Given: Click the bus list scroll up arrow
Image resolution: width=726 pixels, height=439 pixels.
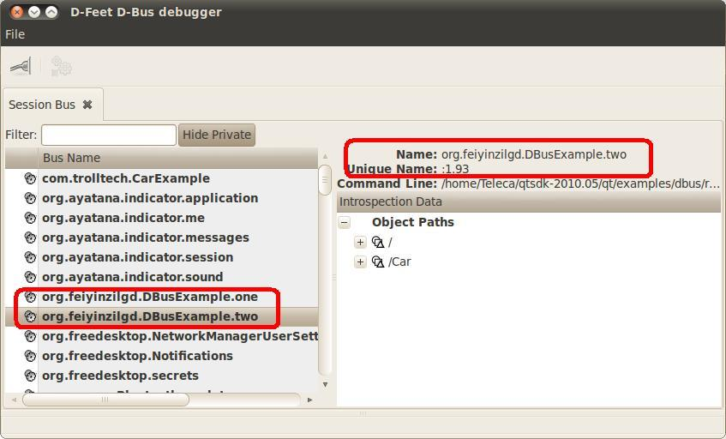Looking at the screenshot, I should (x=325, y=157).
